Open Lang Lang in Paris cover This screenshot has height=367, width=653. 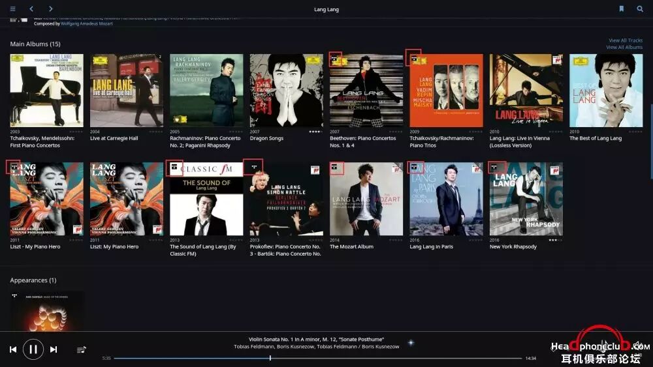click(447, 199)
